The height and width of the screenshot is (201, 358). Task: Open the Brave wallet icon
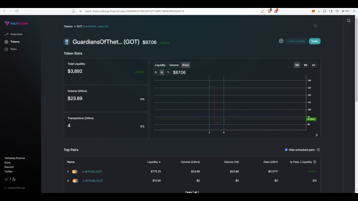tap(337, 11)
